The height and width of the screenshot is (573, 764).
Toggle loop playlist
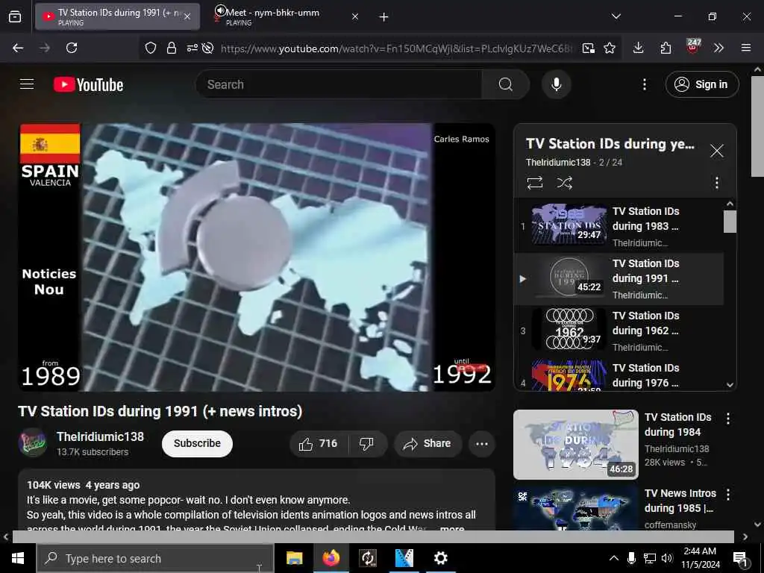[534, 183]
